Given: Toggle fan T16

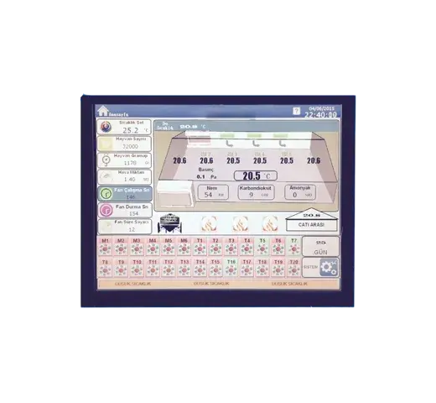Looking at the screenshot, I should tap(231, 268).
